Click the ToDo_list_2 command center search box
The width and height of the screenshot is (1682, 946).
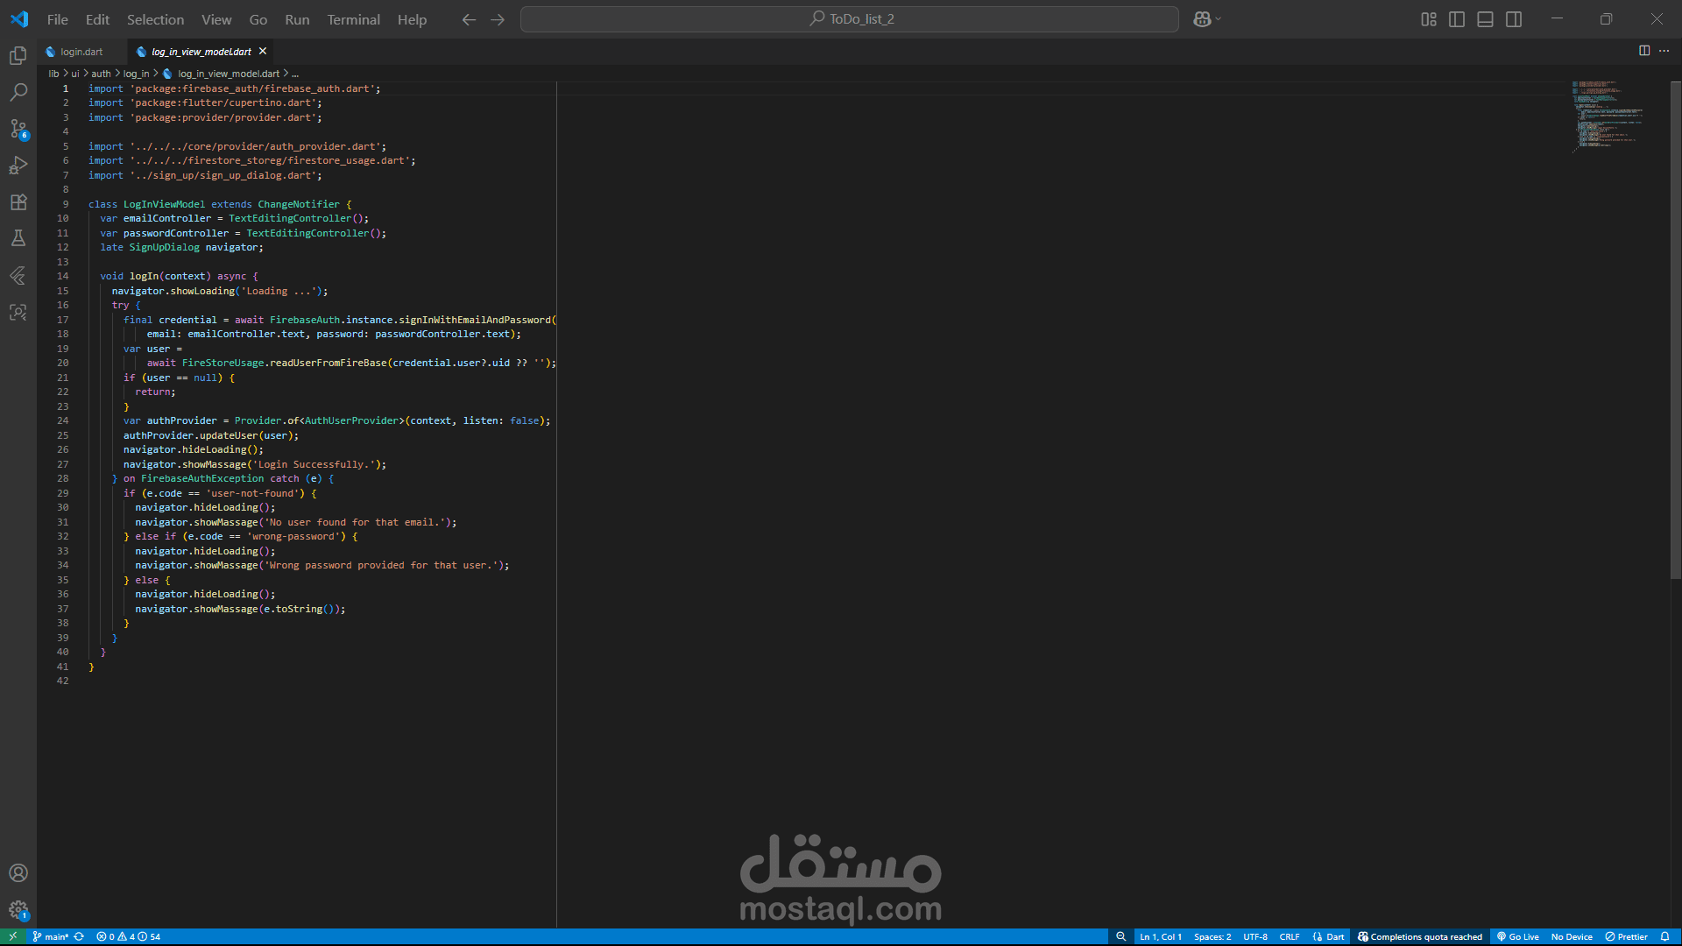pyautogui.click(x=849, y=19)
